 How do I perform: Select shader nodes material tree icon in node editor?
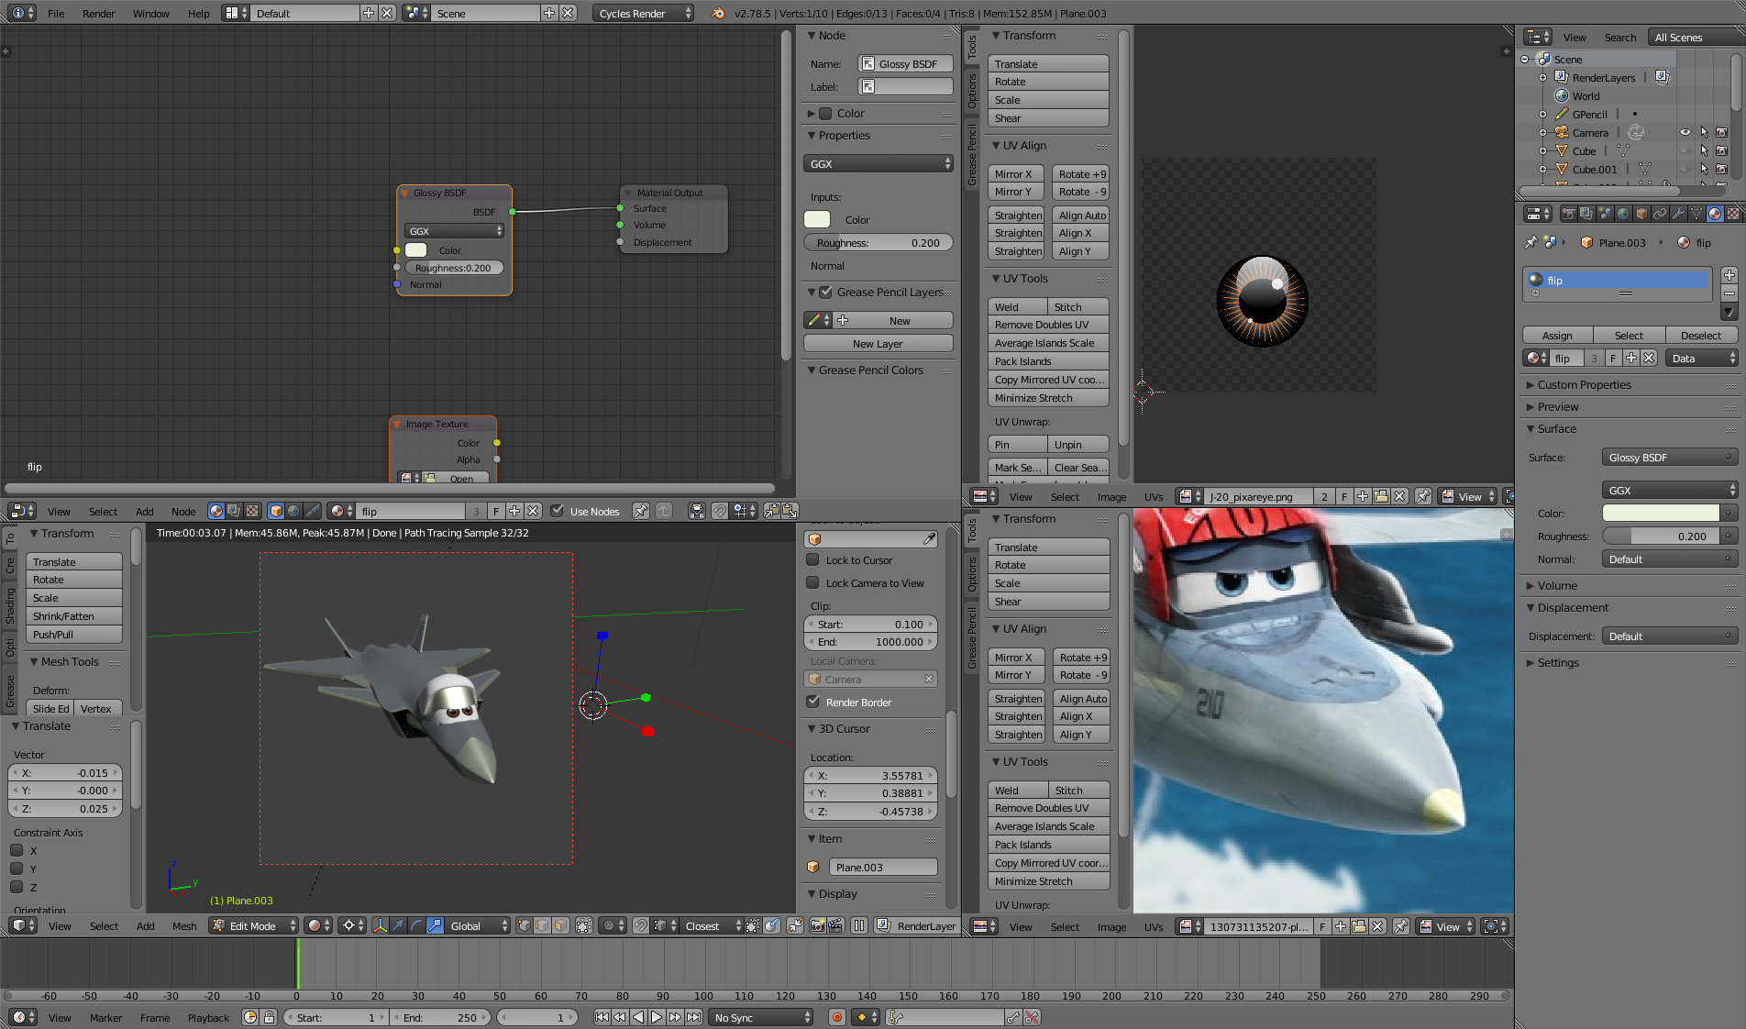[216, 512]
